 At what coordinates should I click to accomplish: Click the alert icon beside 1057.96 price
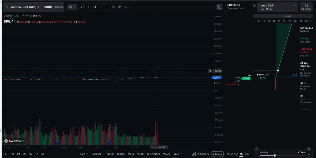210,71
